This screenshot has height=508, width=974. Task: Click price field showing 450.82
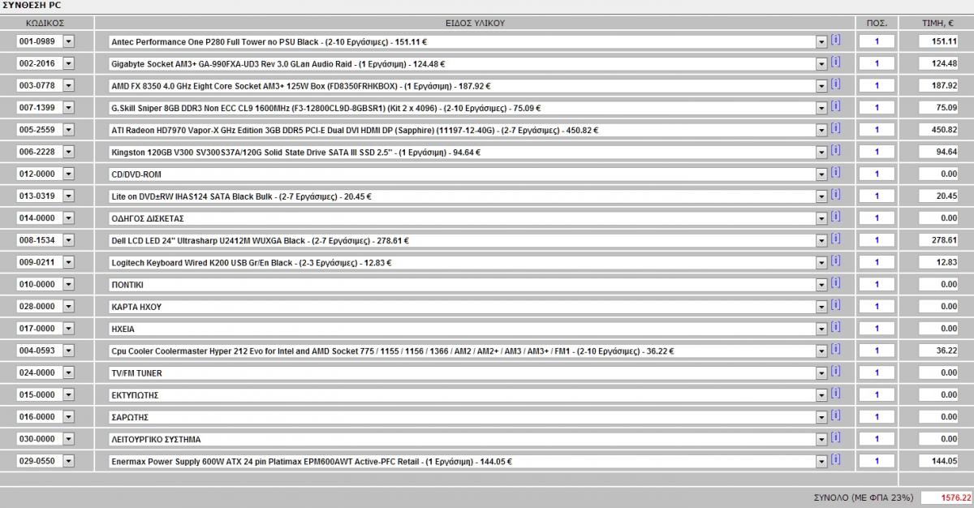tap(939, 130)
